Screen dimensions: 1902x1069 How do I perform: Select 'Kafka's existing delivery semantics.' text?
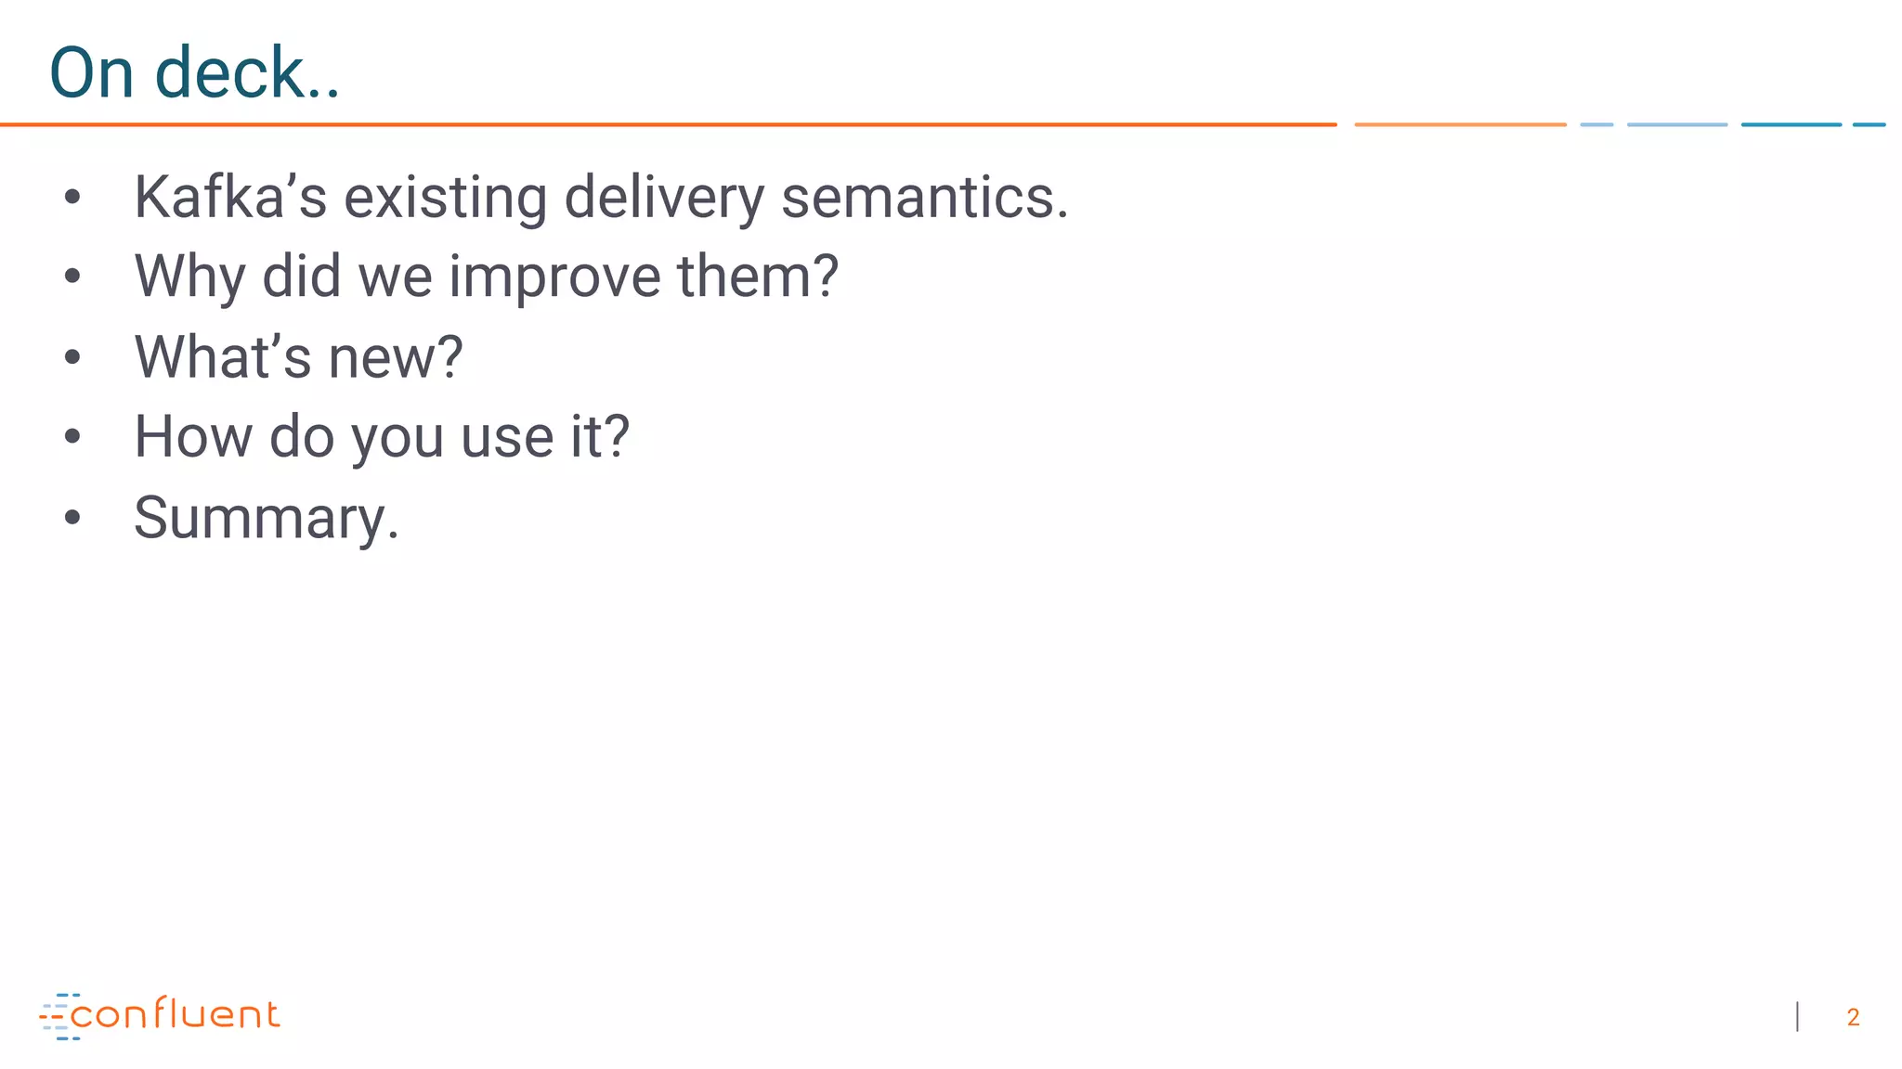pyautogui.click(x=601, y=197)
